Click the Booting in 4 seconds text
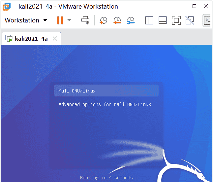This screenshot has height=182, width=213. tap(106, 178)
